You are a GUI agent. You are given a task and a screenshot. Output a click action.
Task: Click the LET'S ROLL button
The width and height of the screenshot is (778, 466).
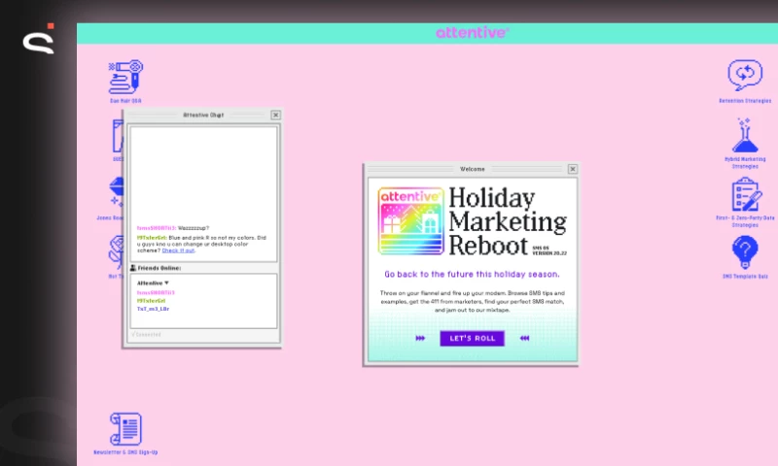pyautogui.click(x=472, y=338)
